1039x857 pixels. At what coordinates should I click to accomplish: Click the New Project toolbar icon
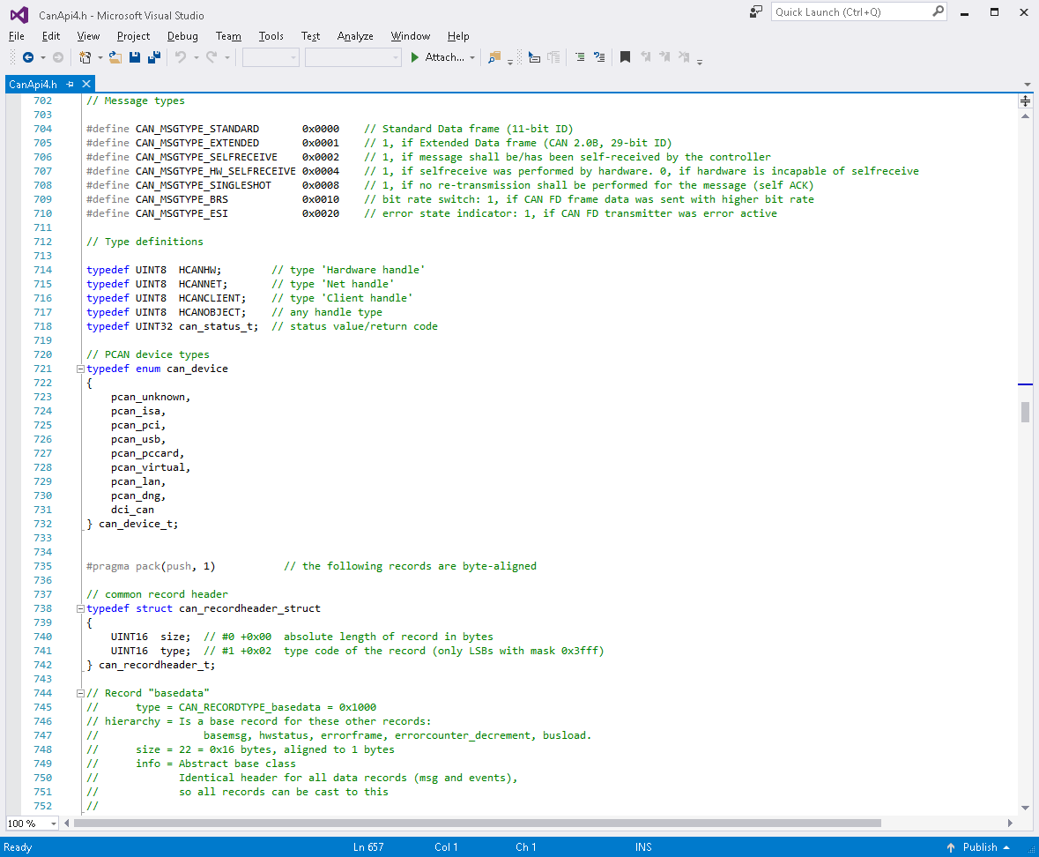pyautogui.click(x=85, y=57)
